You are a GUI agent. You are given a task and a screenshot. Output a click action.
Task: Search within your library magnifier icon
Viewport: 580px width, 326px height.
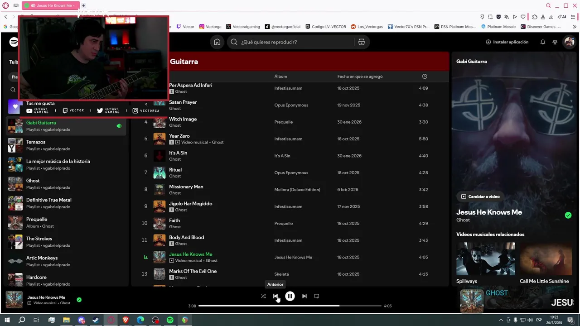(13, 90)
